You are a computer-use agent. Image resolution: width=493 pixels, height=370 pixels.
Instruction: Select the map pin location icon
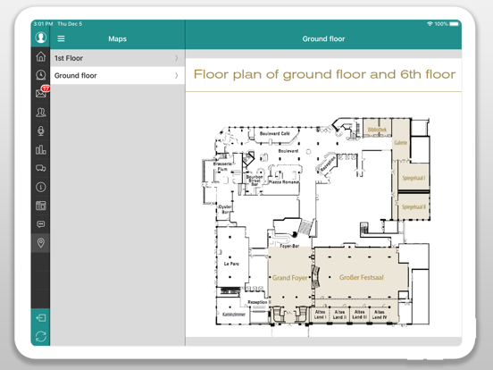[40, 242]
